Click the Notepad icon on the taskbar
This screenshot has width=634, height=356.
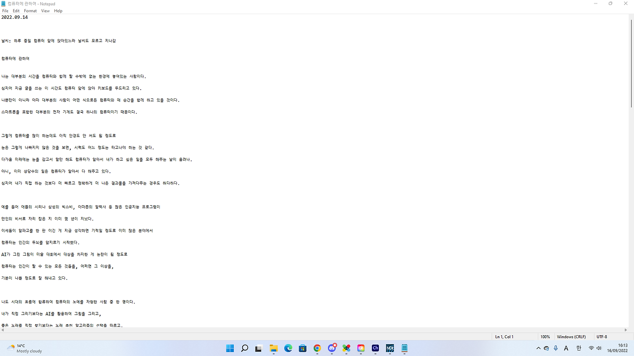tap(404, 348)
